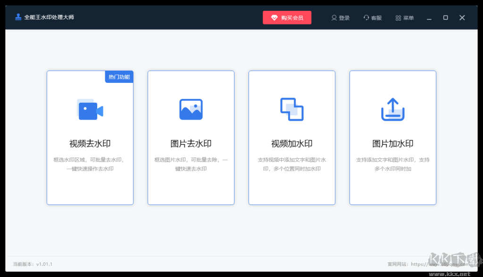This screenshot has height=277, width=483.
Task: Select the 图片去水印 picture icon
Action: (x=191, y=109)
